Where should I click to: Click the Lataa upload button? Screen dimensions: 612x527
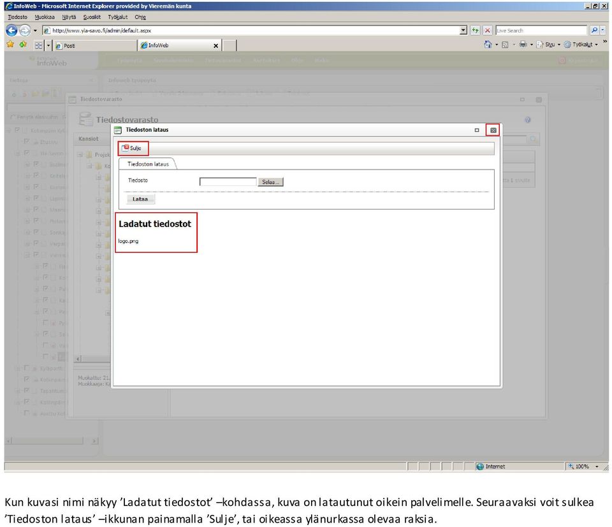[140, 199]
